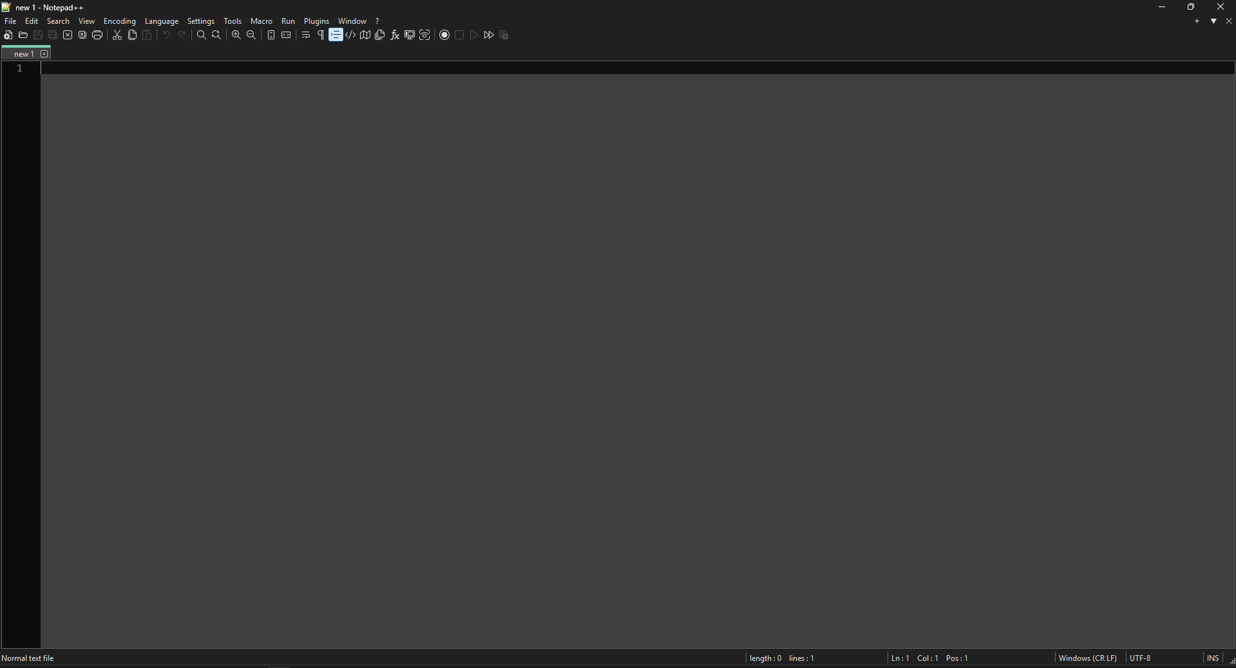Click the plus button to add a tab
This screenshot has width=1236, height=668.
(1197, 21)
